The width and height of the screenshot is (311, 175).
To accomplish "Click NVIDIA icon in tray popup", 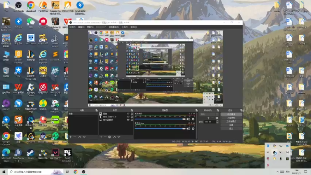I will [x=287, y=159].
